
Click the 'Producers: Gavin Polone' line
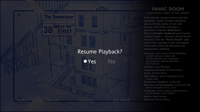pos(166,91)
